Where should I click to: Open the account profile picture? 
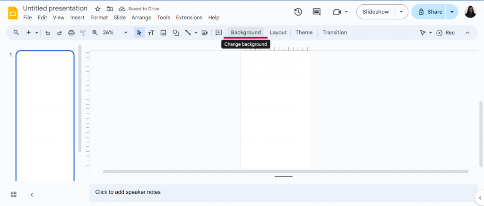click(x=470, y=12)
